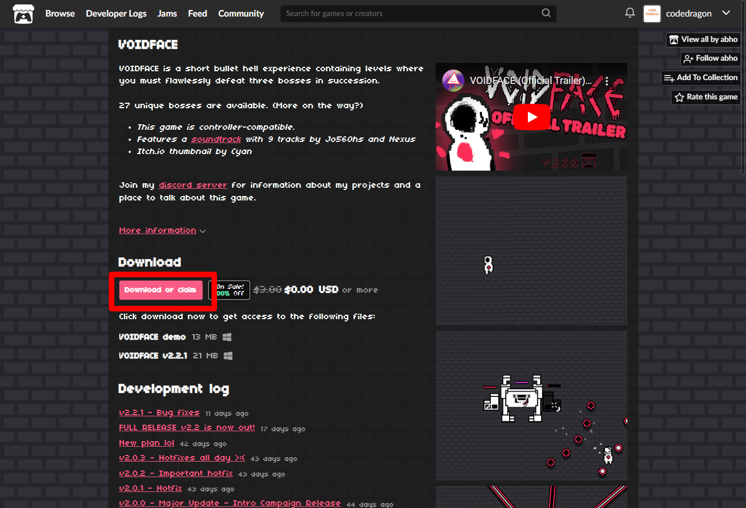Image resolution: width=746 pixels, height=508 pixels.
Task: Play the VOIDFACE Official Trailer video
Action: click(532, 117)
